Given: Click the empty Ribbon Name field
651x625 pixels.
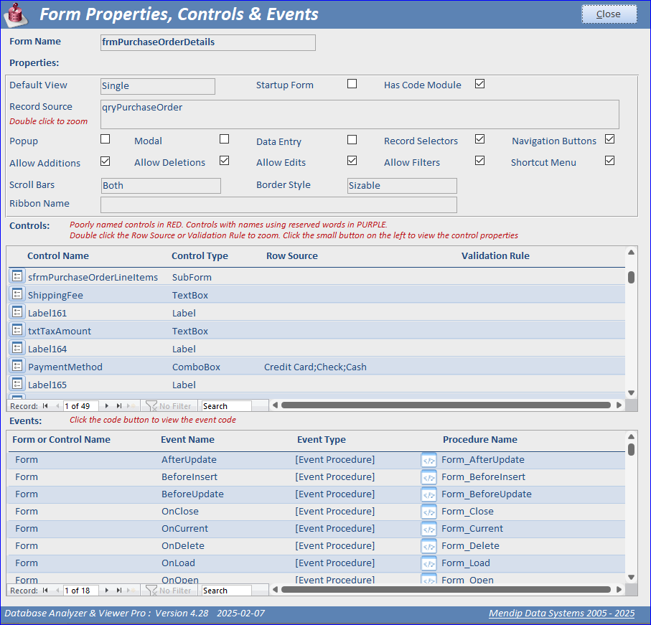Looking at the screenshot, I should [278, 205].
